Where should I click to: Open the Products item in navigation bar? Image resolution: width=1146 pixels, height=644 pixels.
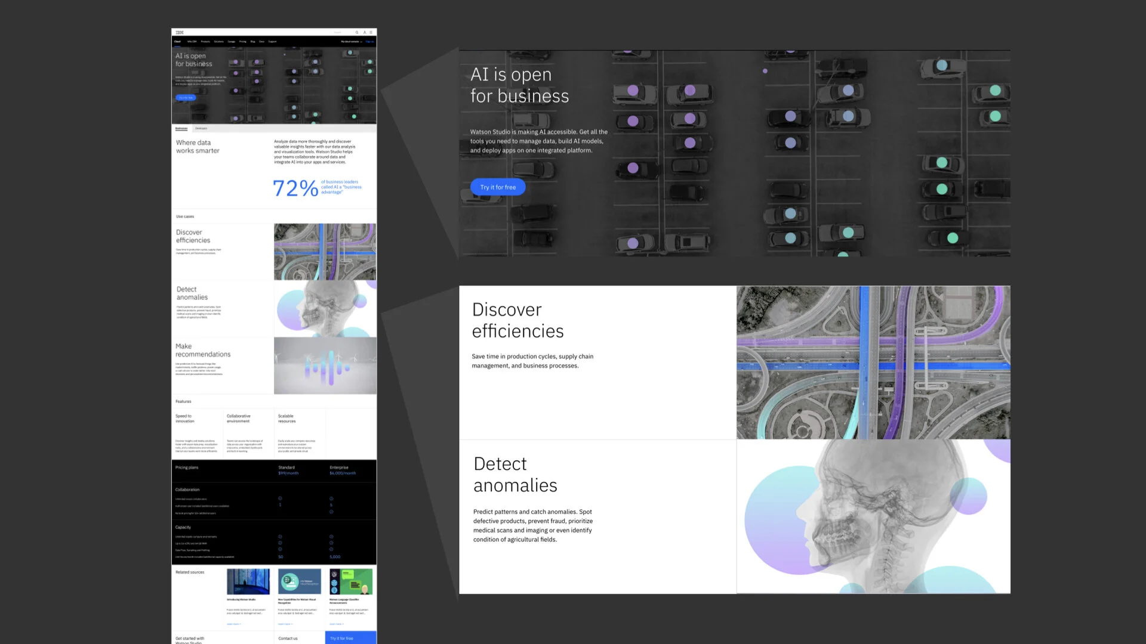pyautogui.click(x=205, y=42)
